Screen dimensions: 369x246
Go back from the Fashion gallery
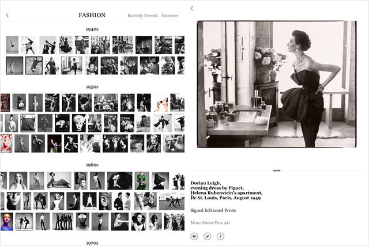point(7,16)
